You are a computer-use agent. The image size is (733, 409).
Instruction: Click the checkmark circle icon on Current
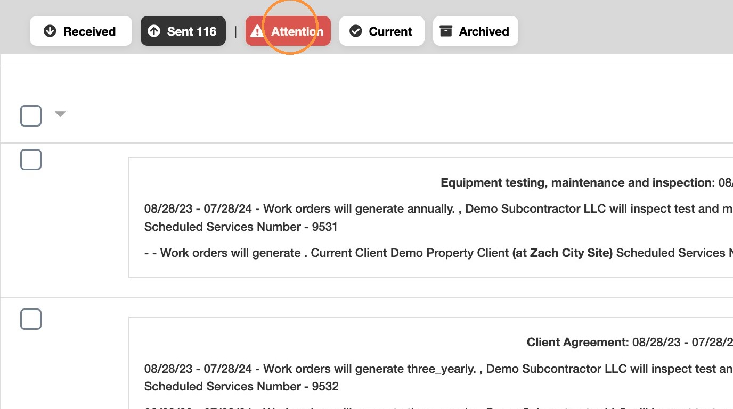(355, 31)
